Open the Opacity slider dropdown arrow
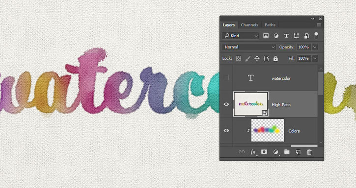The height and width of the screenshot is (188, 356). click(x=314, y=47)
